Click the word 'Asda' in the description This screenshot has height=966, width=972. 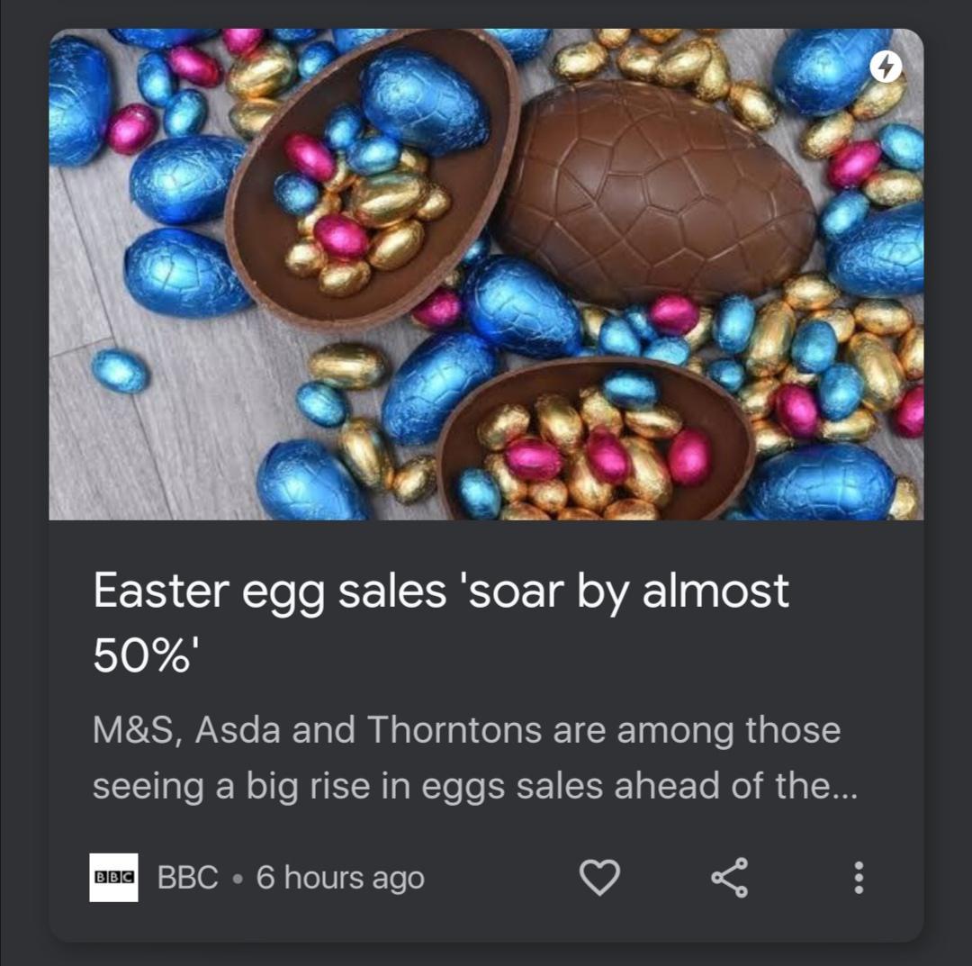pos(236,729)
